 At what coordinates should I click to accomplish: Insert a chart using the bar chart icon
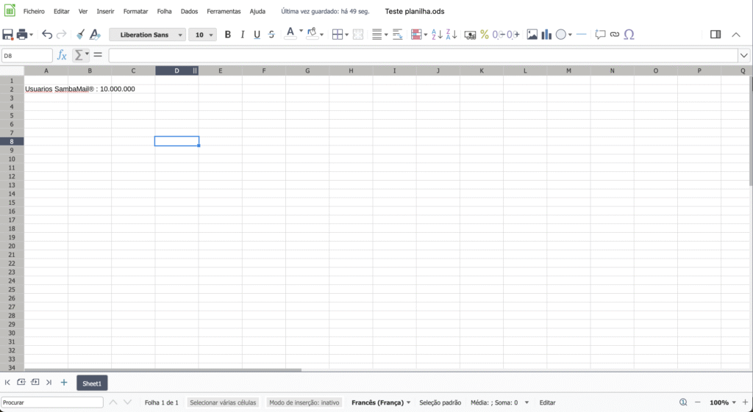546,35
